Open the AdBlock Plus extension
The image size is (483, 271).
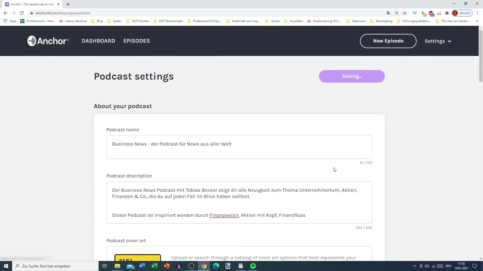[431, 13]
